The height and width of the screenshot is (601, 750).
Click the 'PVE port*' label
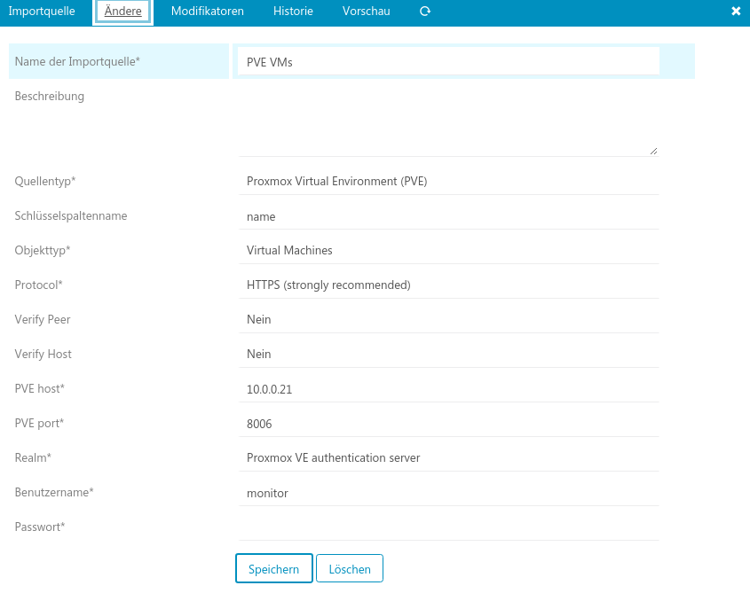coord(39,424)
